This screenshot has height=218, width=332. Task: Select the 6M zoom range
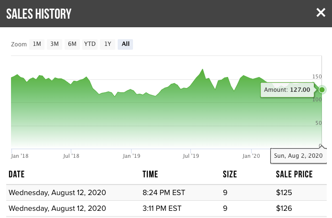pyautogui.click(x=72, y=44)
